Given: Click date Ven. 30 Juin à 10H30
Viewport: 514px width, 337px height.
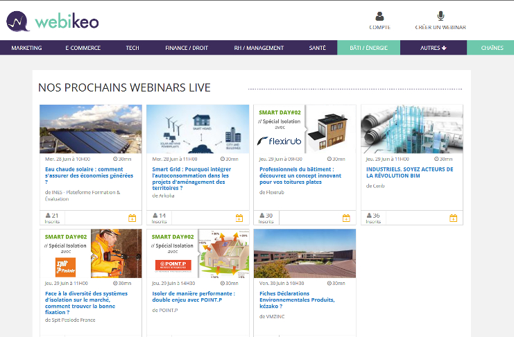Looking at the screenshot, I should click(282, 283).
